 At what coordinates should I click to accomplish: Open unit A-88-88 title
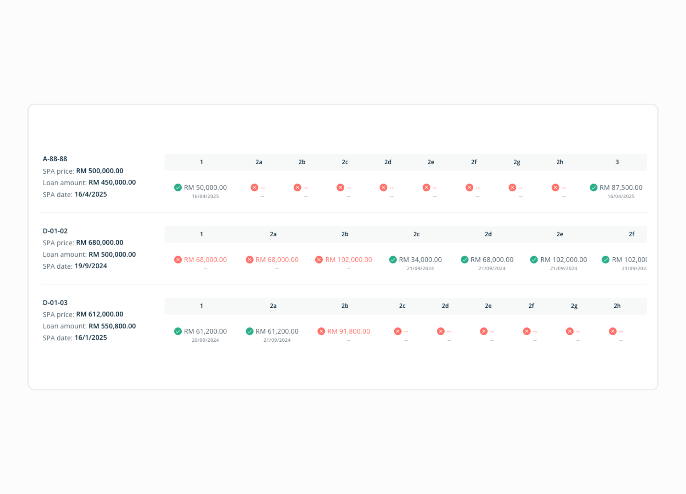coord(55,159)
